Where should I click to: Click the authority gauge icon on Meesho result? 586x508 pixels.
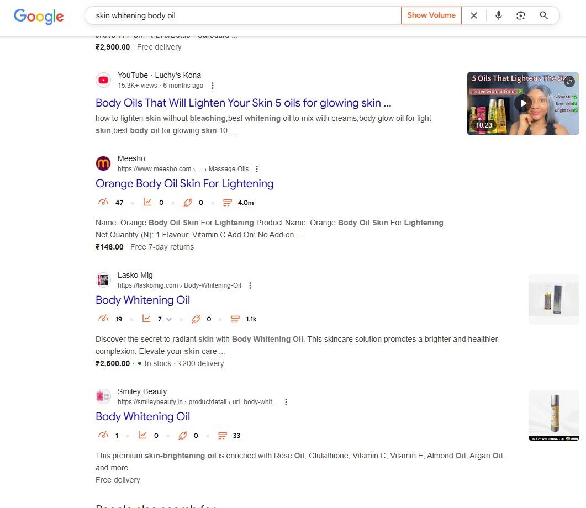pyautogui.click(x=103, y=202)
